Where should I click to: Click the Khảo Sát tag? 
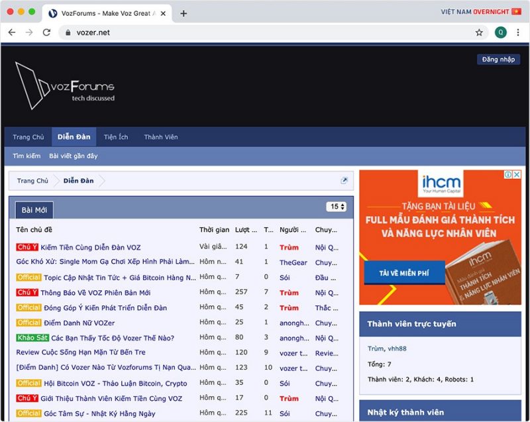32,337
